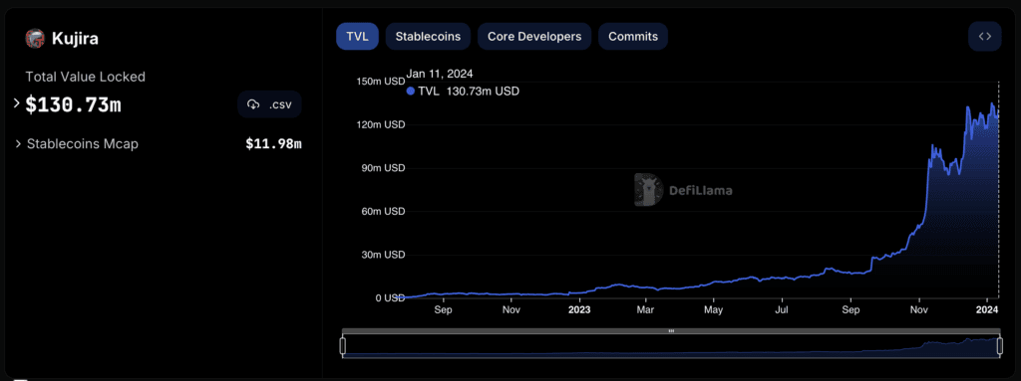Click the 60m USD axis label
Image resolution: width=1021 pixels, height=381 pixels.
click(x=384, y=211)
